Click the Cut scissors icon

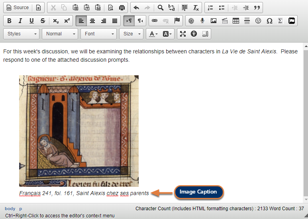[53, 8]
